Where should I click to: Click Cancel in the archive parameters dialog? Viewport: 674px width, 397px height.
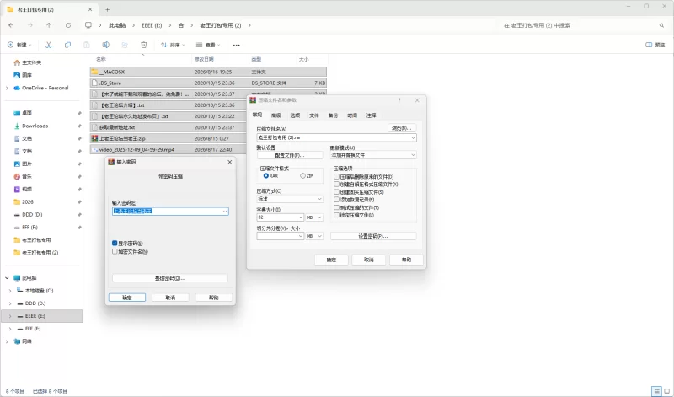pos(369,260)
